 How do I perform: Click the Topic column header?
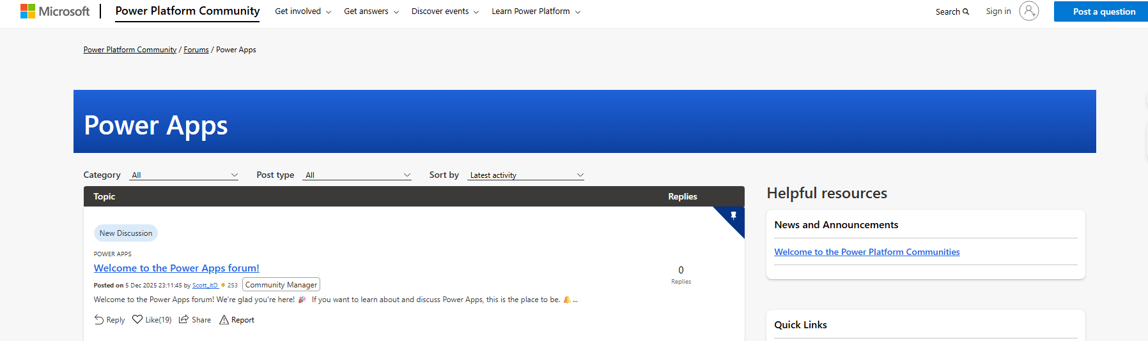click(x=104, y=196)
